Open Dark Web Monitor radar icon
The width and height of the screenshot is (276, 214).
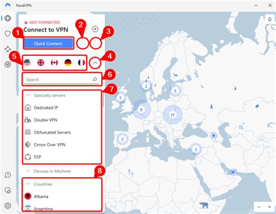coord(8,64)
